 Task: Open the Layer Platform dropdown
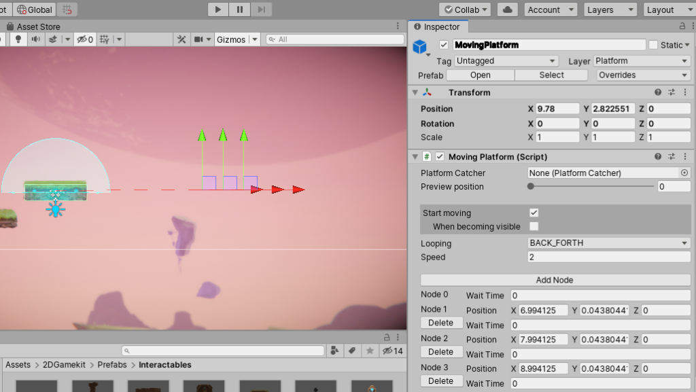pos(642,60)
